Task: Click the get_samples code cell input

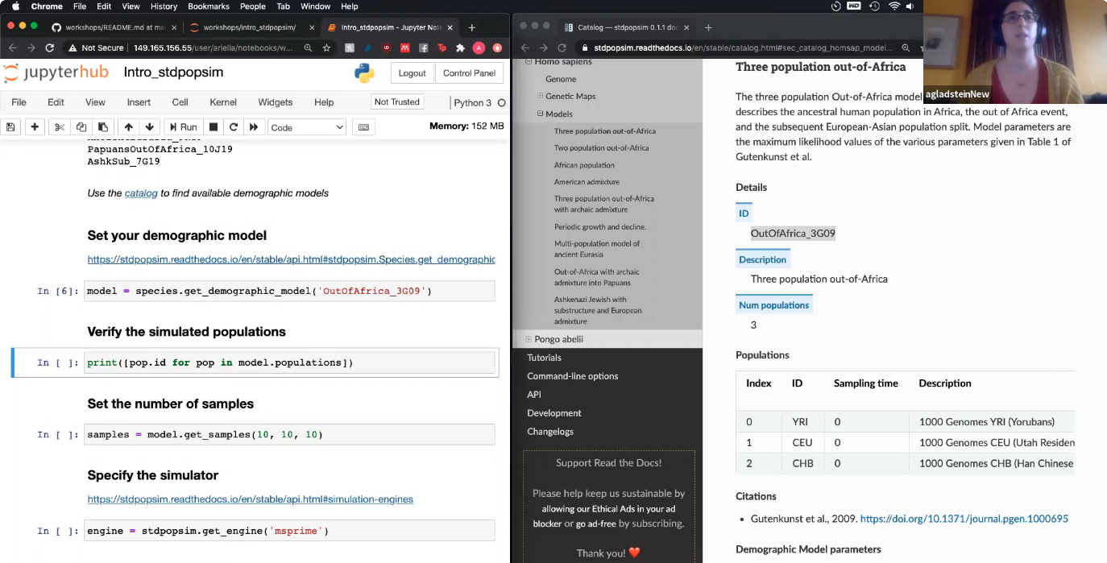Action: (289, 435)
